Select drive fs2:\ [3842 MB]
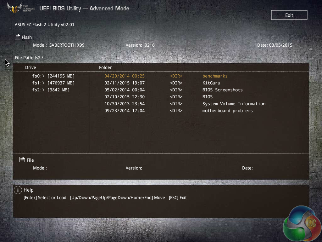Screen dimensions: 322x242 click(x=51, y=90)
